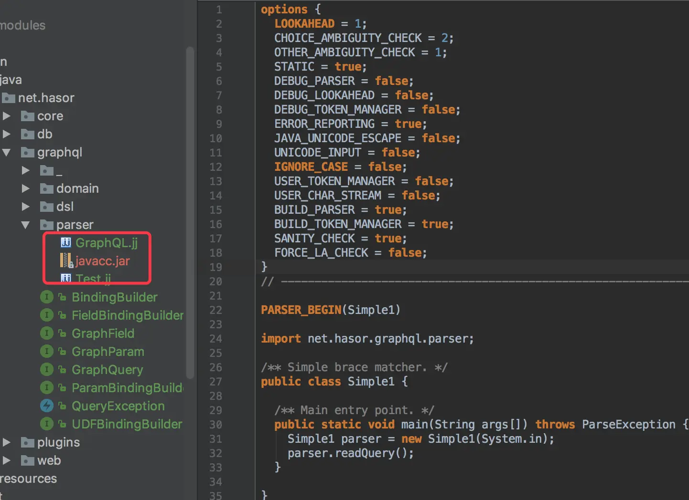Click the underscore folder icon under graphql
689x500 pixels.
coord(47,171)
